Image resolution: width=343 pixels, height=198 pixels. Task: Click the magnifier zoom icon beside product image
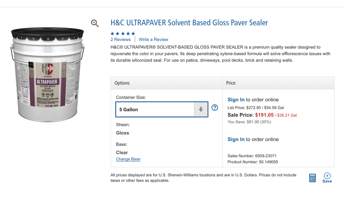(95, 23)
